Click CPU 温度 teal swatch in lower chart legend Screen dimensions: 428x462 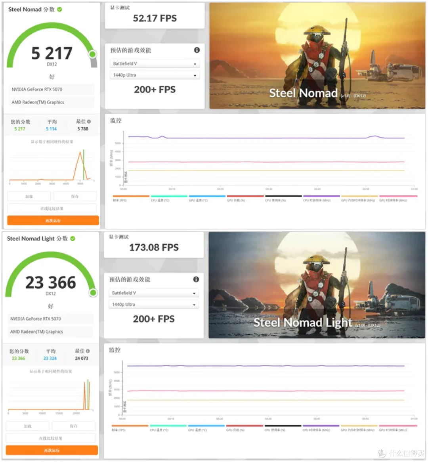click(x=168, y=426)
